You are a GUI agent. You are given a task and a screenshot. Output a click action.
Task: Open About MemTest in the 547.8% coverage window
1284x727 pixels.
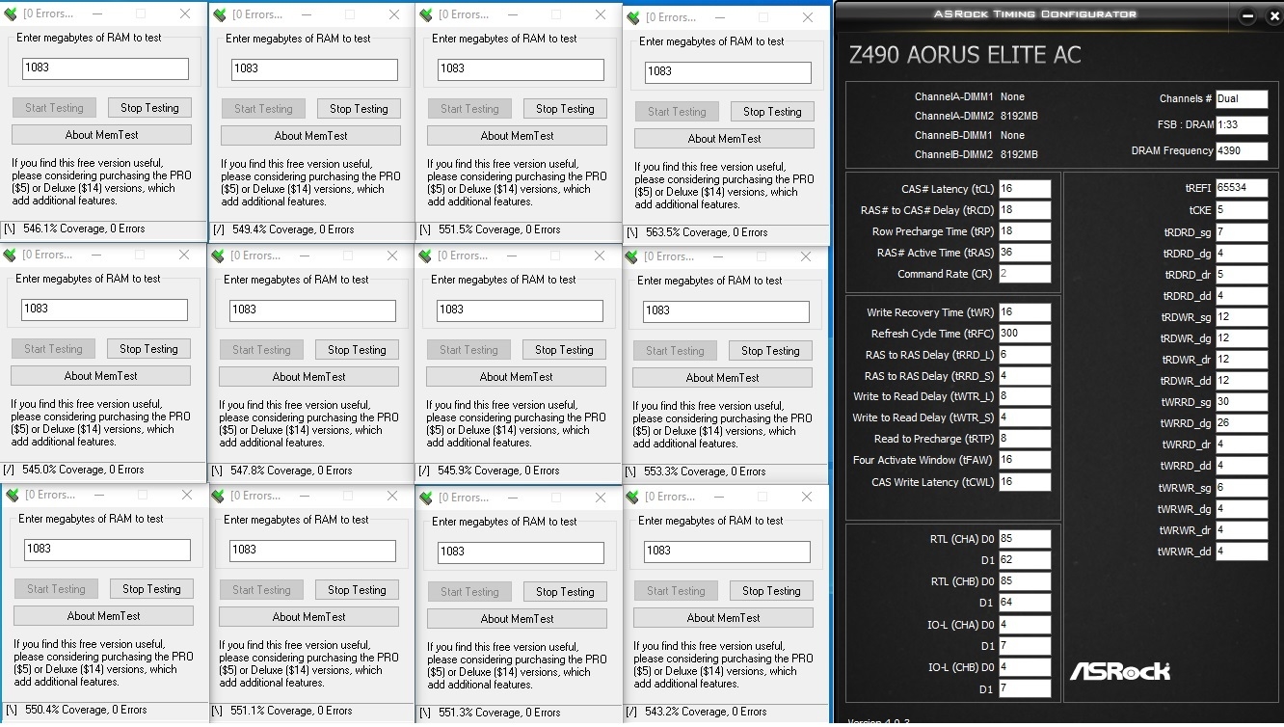(x=308, y=377)
